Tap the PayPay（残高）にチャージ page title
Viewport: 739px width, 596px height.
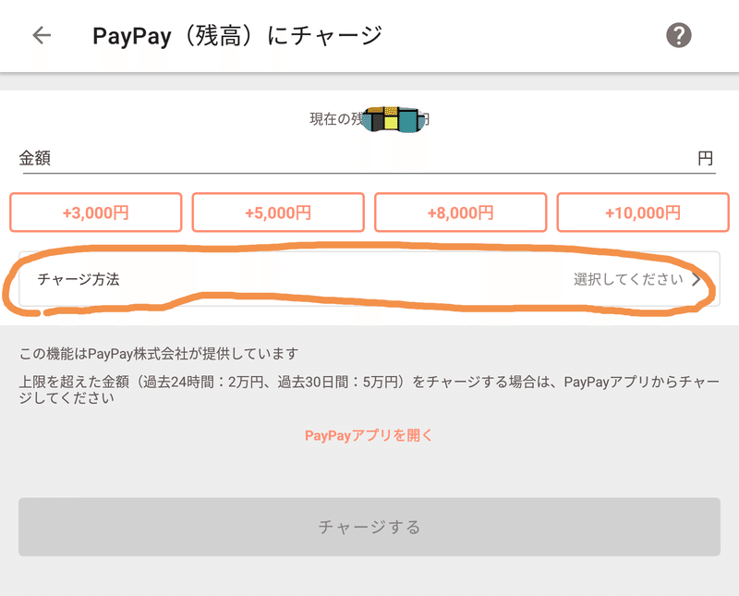(244, 34)
